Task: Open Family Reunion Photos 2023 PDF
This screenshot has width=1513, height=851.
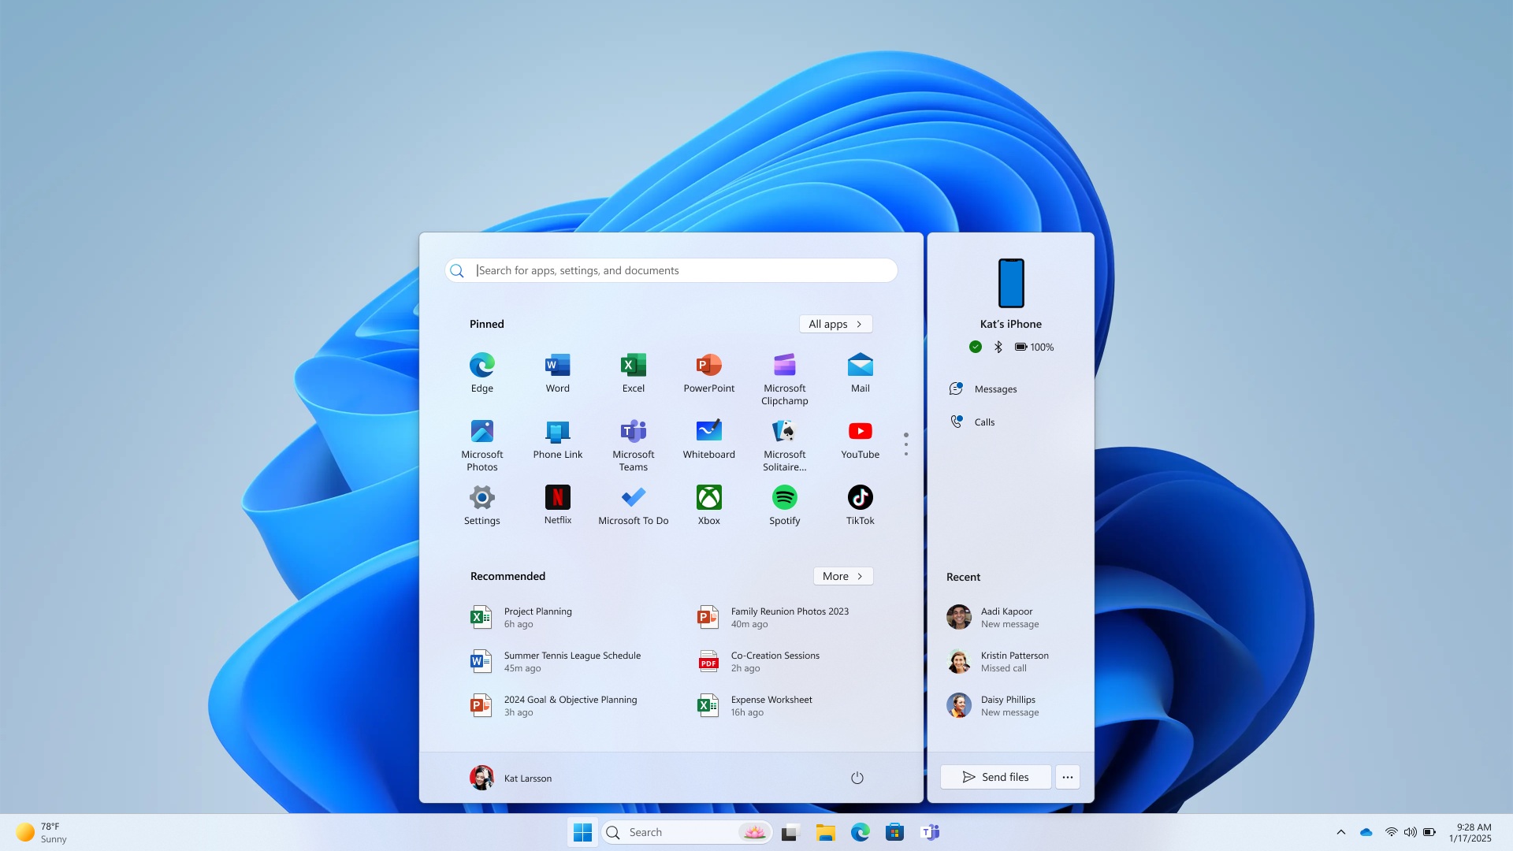Action: (x=790, y=616)
